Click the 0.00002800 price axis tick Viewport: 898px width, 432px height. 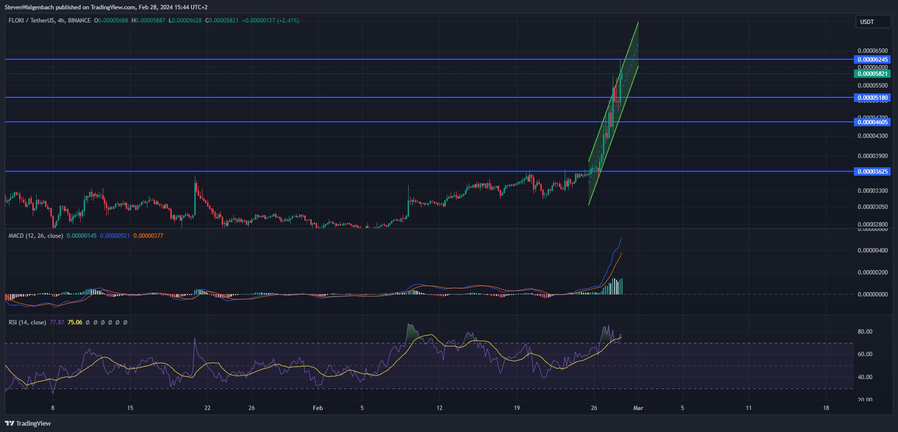(x=873, y=225)
